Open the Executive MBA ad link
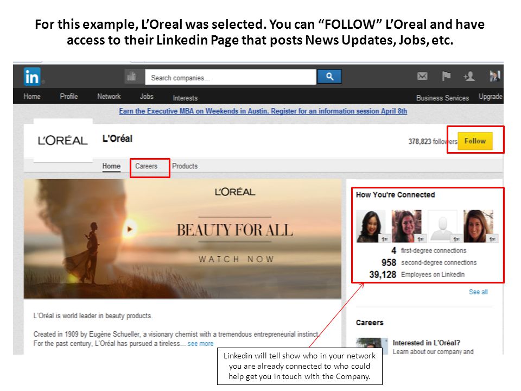 point(263,111)
